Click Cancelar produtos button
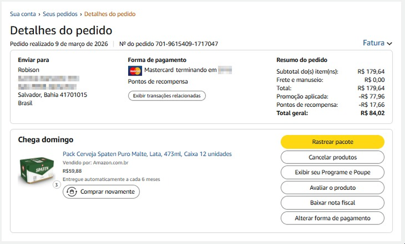Viewport: 405px width, 244px height. 333,157
